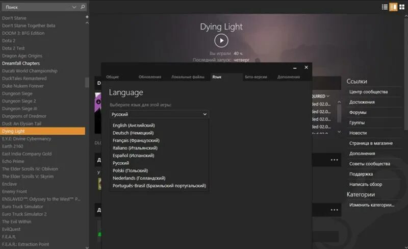Image resolution: width=408 pixels, height=249 pixels.
Task: Open Страница в магазине link
Action: 371,143
